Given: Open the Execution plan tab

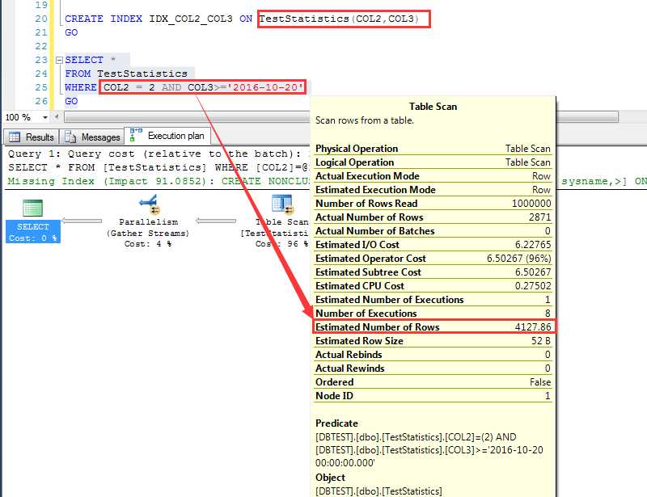Looking at the screenshot, I should coord(167,136).
